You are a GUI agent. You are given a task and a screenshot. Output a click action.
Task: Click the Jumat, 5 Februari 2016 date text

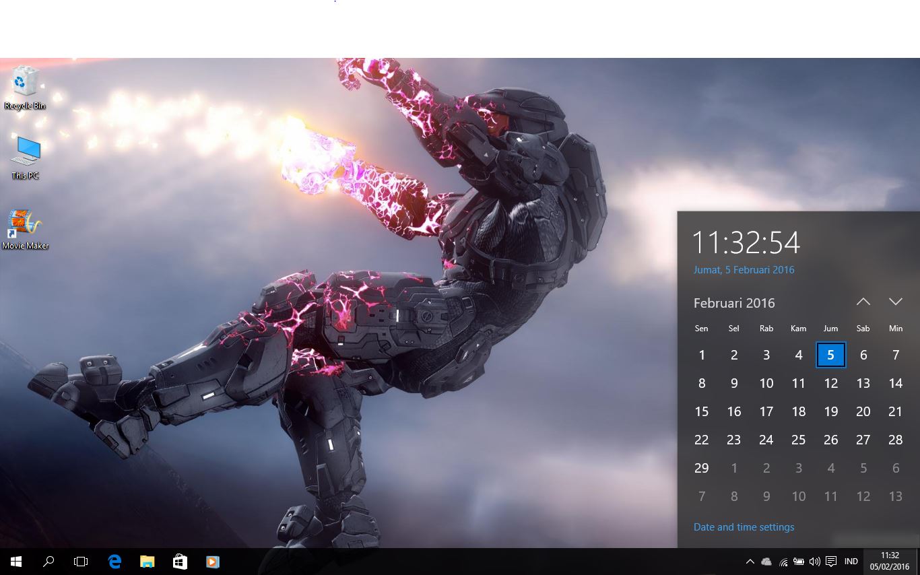(744, 270)
